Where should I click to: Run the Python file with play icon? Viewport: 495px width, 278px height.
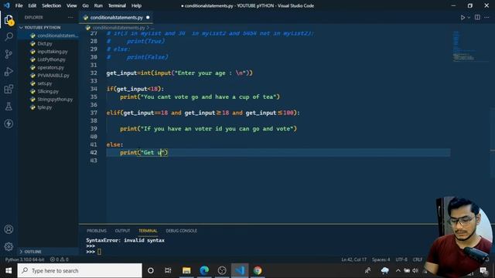463,17
